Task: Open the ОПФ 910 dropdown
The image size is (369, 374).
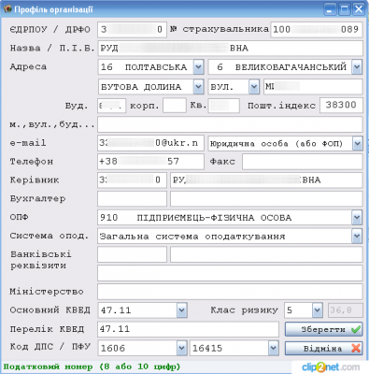Action: point(357,218)
